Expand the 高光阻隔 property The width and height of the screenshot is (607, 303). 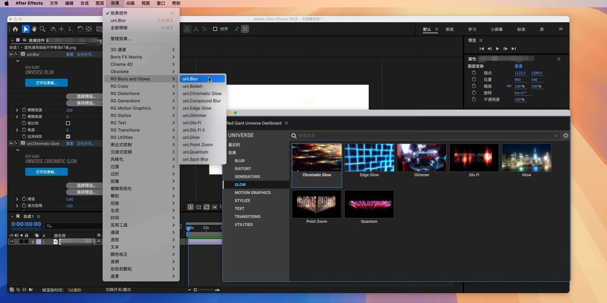point(17,206)
